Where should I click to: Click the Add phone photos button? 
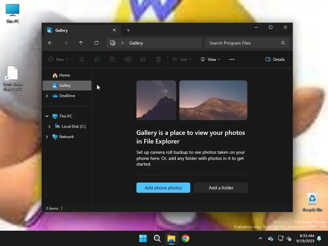click(163, 188)
